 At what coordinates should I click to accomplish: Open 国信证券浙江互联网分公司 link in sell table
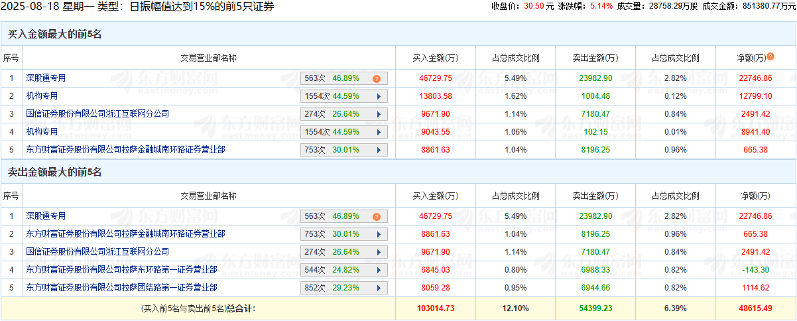pos(97,252)
